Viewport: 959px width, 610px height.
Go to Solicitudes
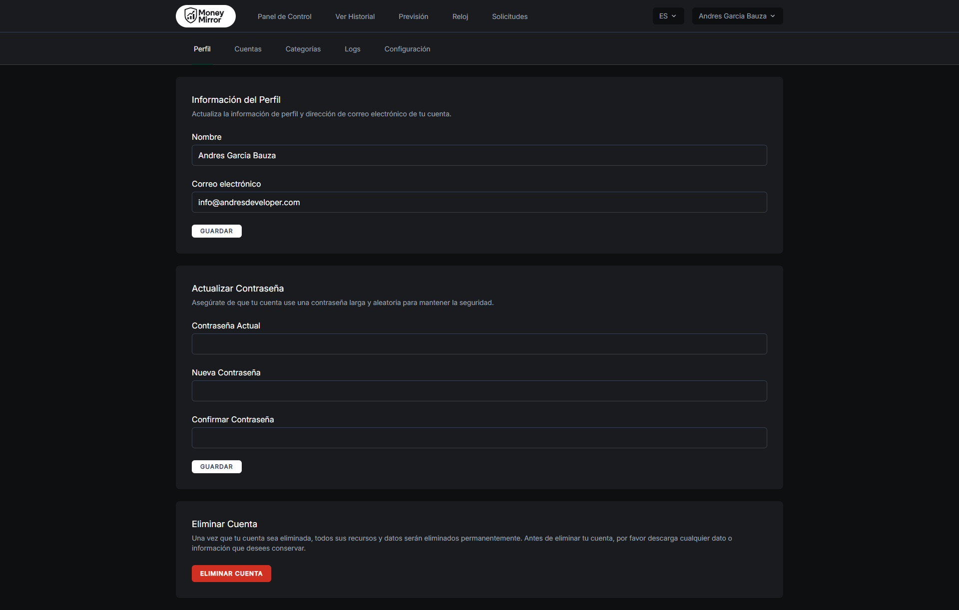509,16
